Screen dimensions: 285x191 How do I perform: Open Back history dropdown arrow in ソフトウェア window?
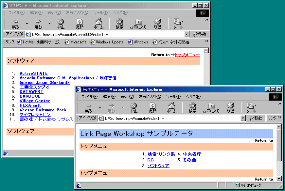pyautogui.click(x=27, y=24)
